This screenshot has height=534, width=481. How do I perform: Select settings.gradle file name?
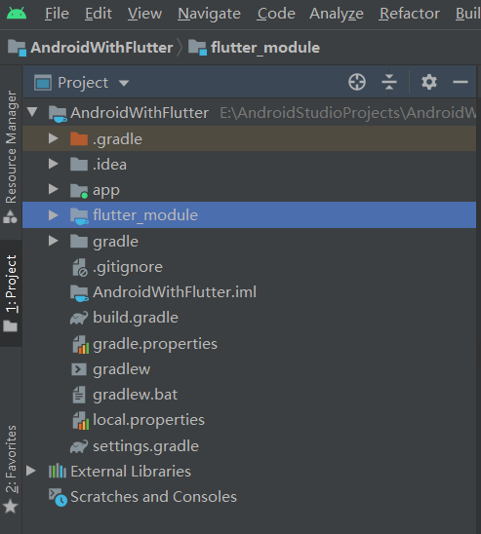pyautogui.click(x=145, y=446)
